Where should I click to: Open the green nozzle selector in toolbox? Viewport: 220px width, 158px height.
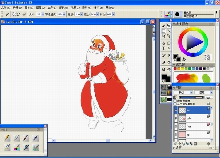tap(163, 99)
